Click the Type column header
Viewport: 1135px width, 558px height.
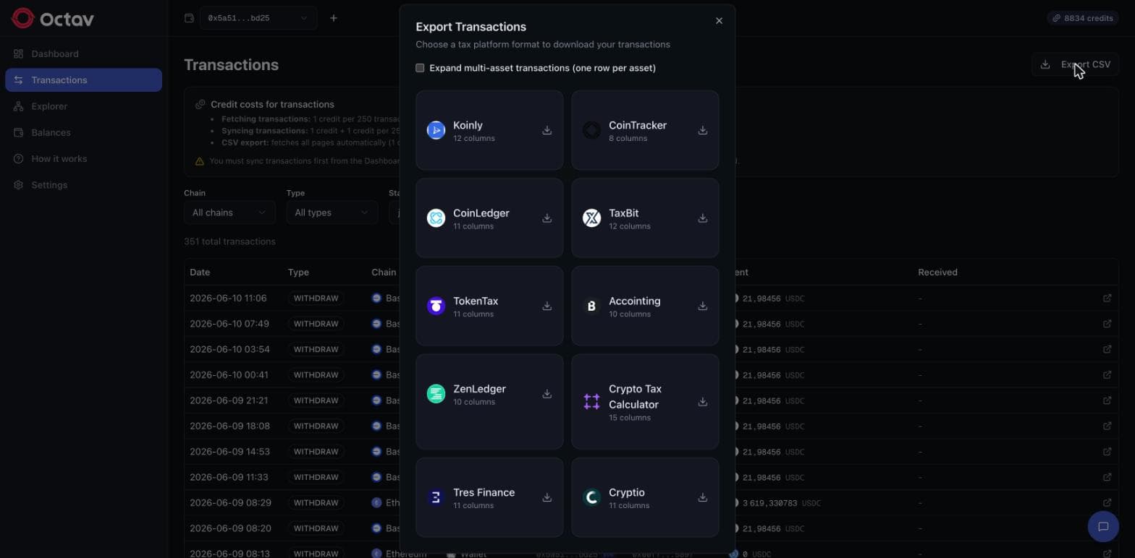[298, 272]
